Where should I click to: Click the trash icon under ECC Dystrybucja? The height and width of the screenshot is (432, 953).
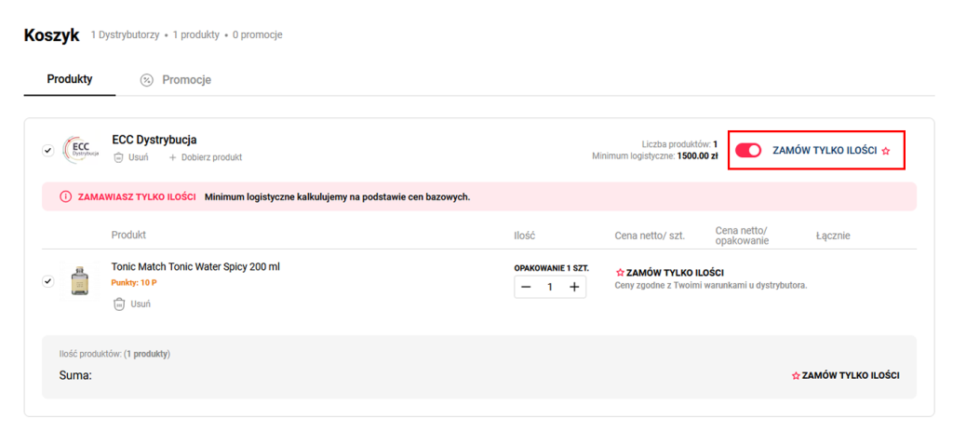click(x=118, y=157)
